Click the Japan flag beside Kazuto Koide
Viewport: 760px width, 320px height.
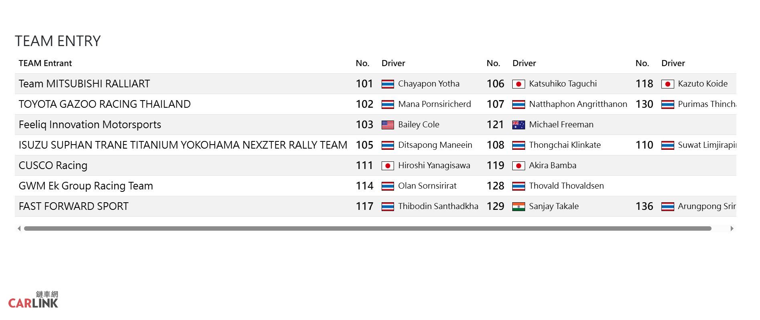tap(668, 84)
